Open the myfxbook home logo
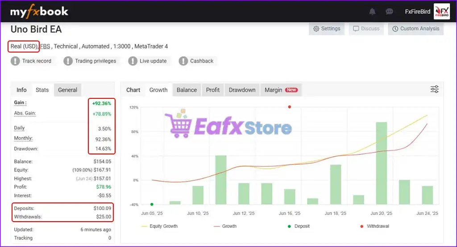 tap(39, 12)
